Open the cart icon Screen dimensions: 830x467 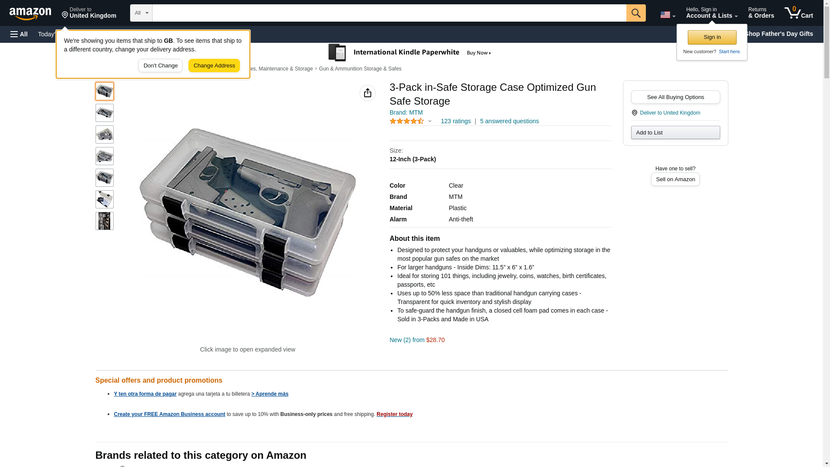click(798, 13)
